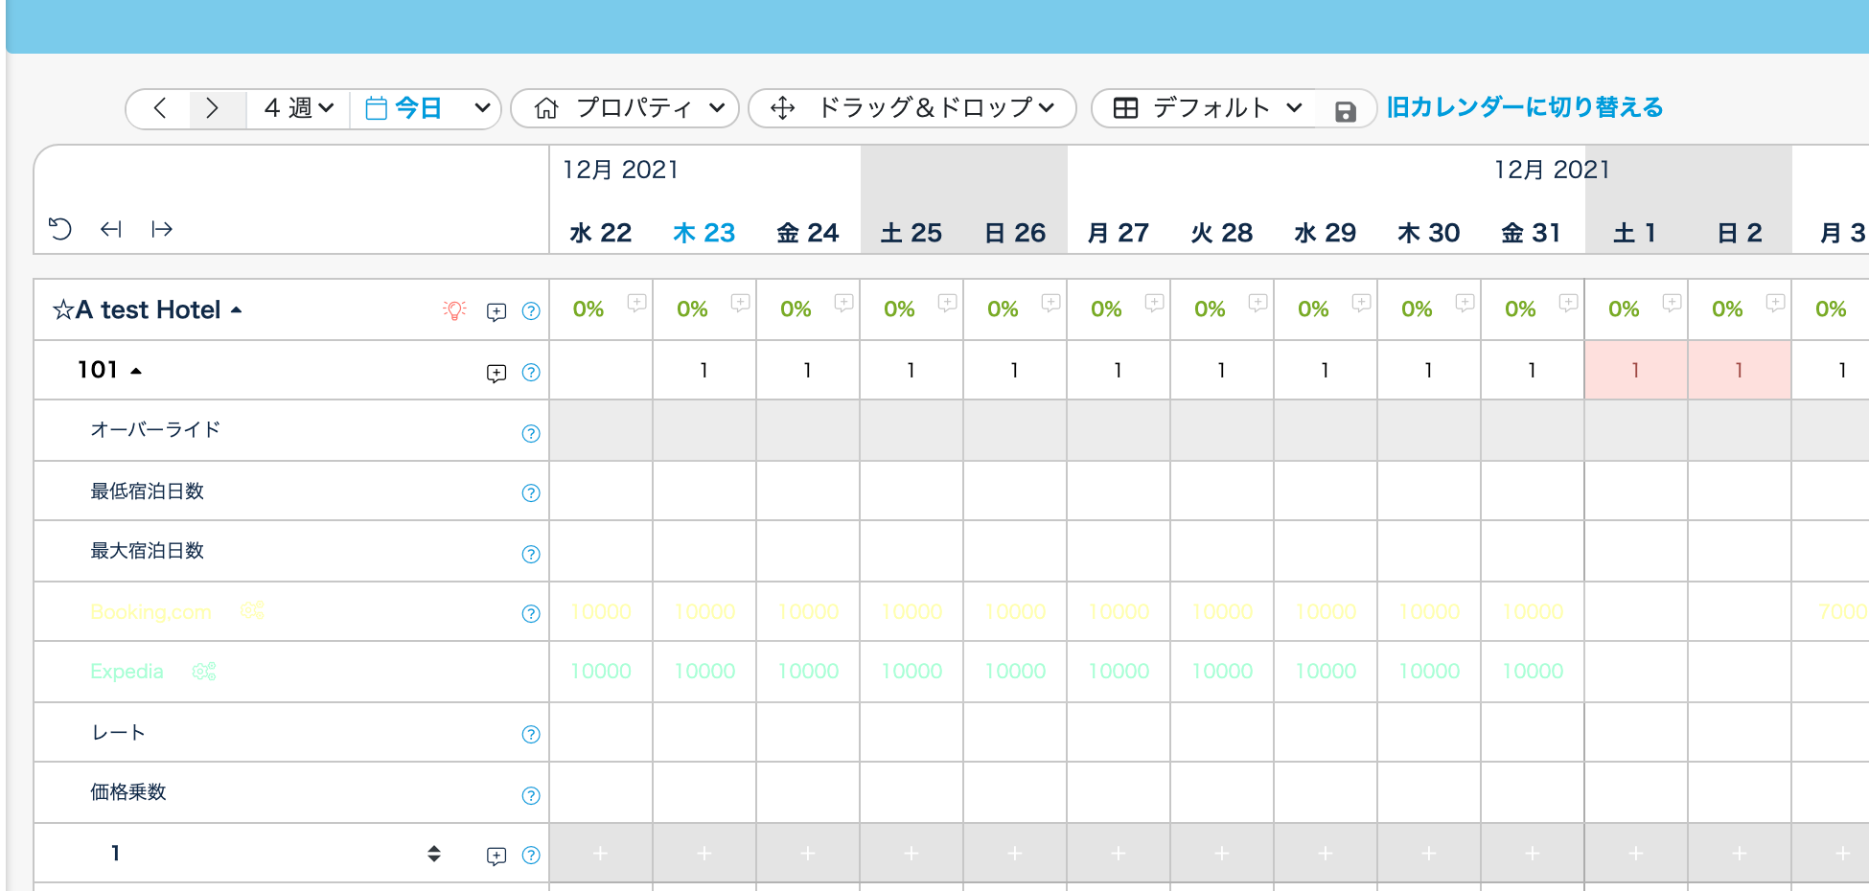Image resolution: width=1869 pixels, height=891 pixels.
Task: Click the jump-to-start arrow icon
Action: pos(111,229)
